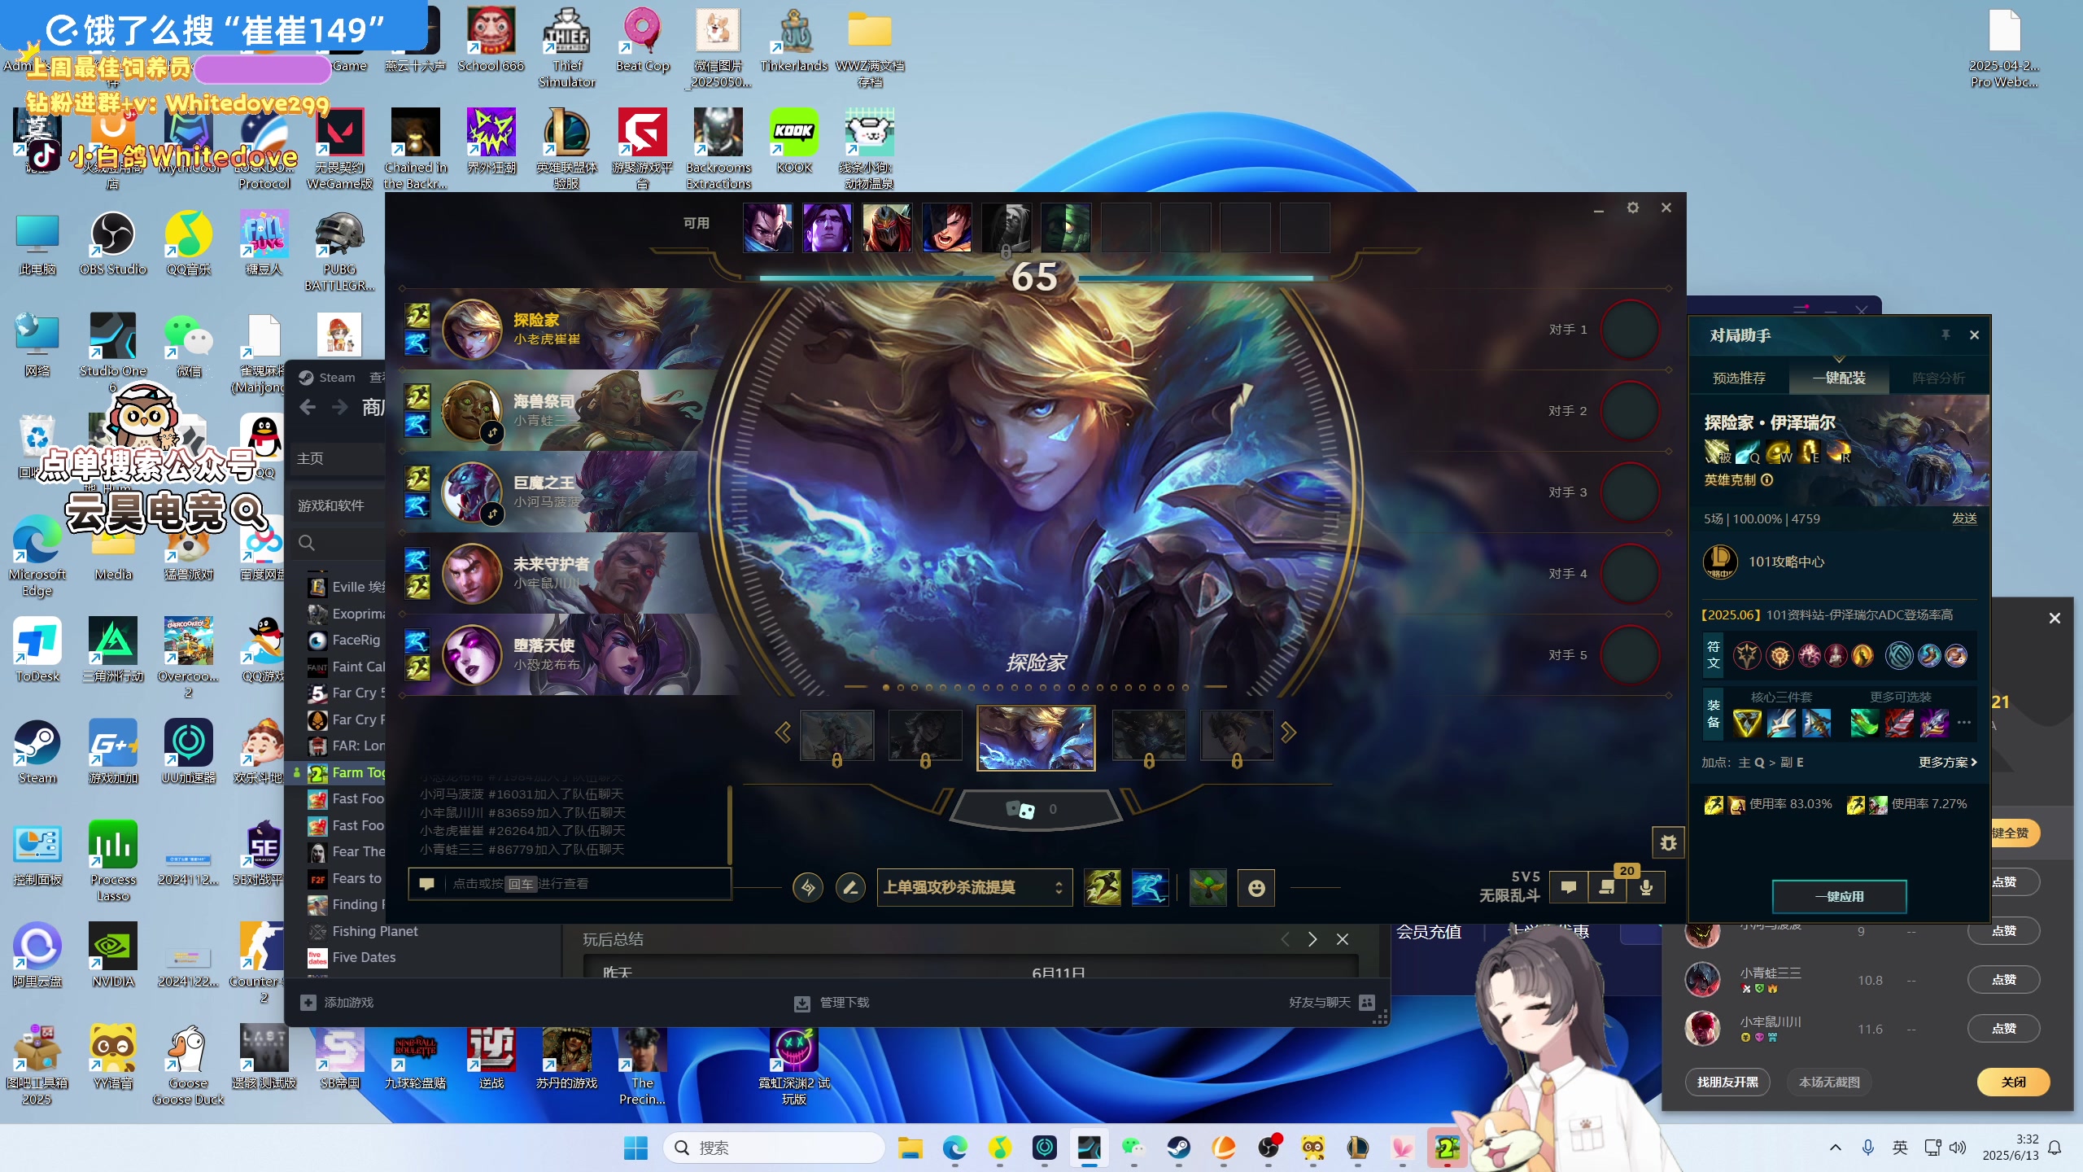2083x1172 pixels.
Task: Open the rune page dropdown 上单强攻秒杀流提莫
Action: (x=974, y=887)
